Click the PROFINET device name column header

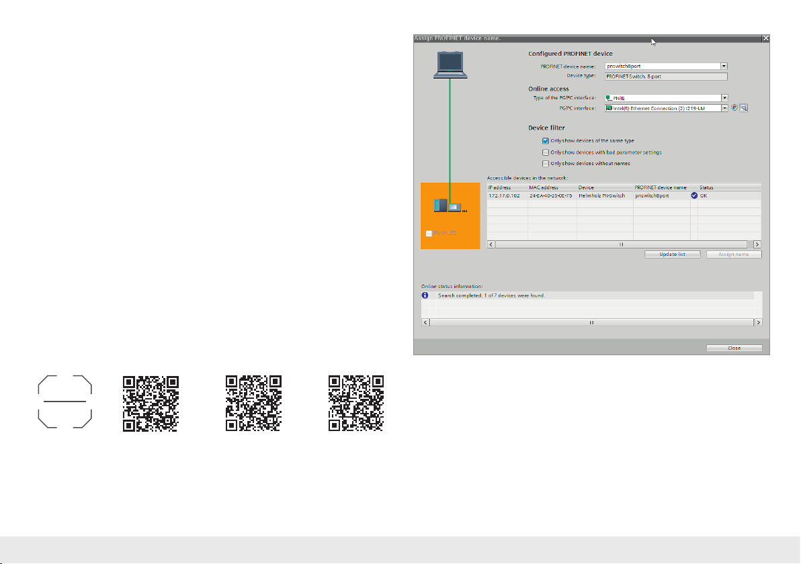661,187
